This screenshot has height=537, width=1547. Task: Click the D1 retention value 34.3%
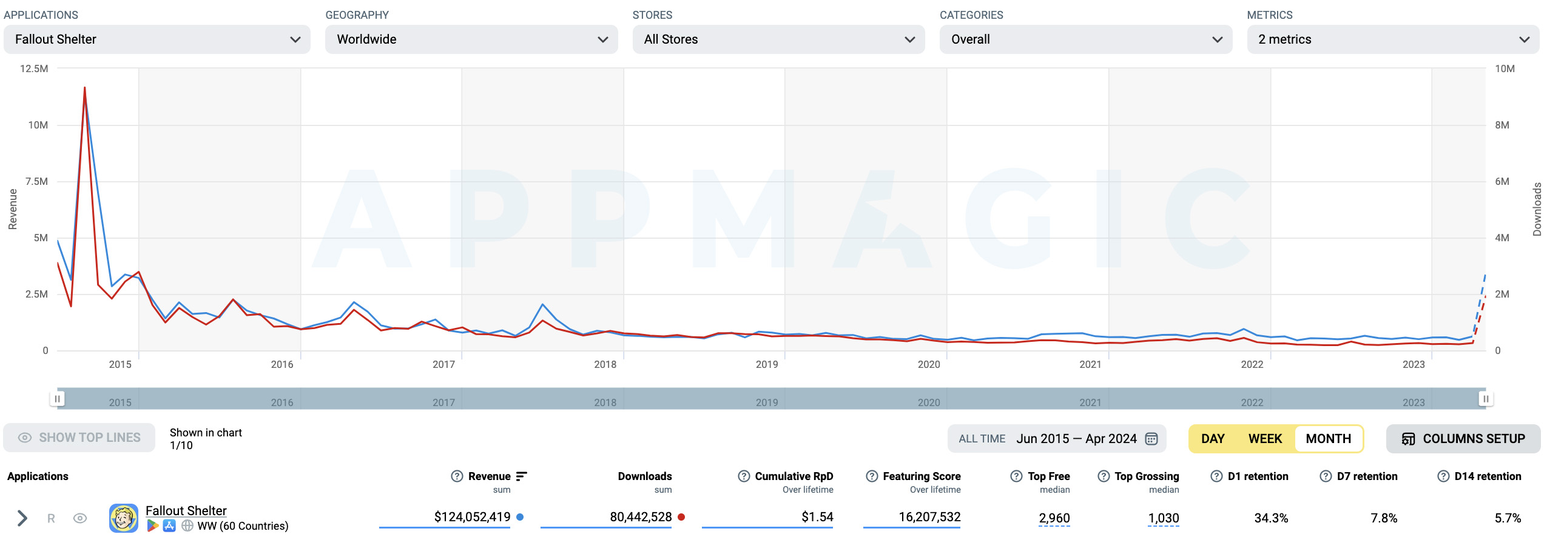pos(1271,518)
